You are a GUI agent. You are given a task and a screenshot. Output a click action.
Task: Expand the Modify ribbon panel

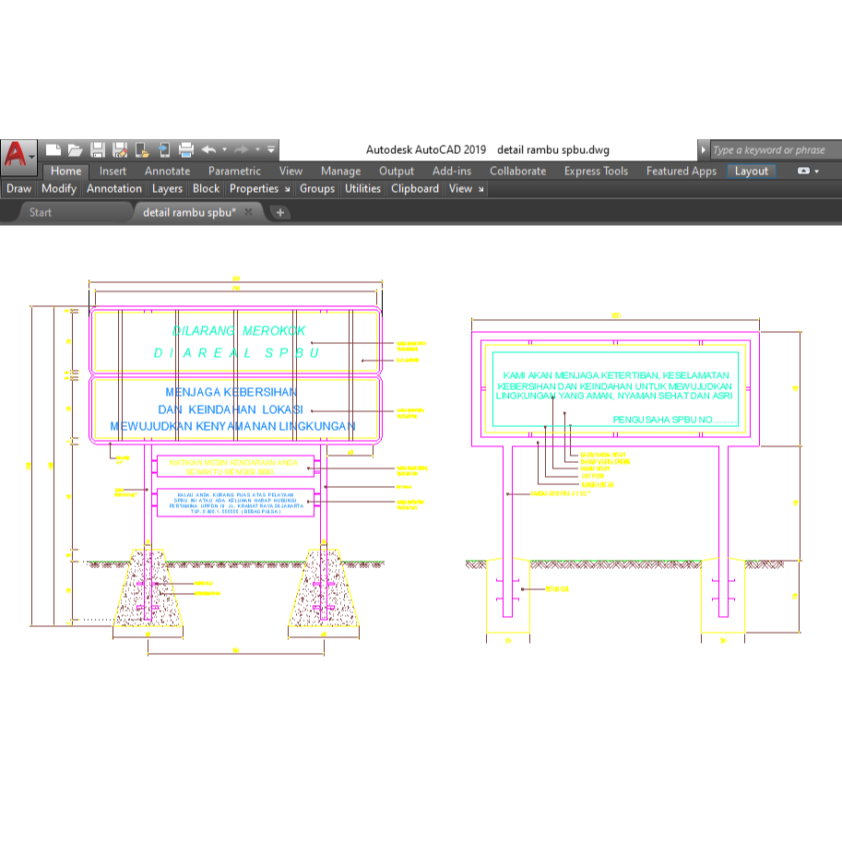(59, 189)
